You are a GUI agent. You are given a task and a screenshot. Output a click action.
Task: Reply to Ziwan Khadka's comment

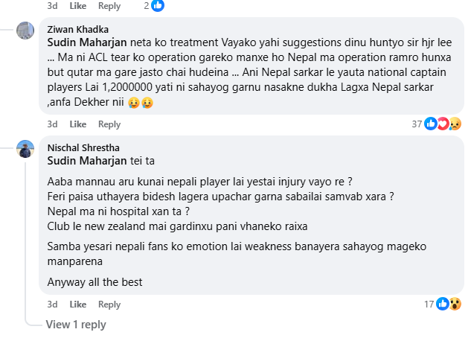109,124
